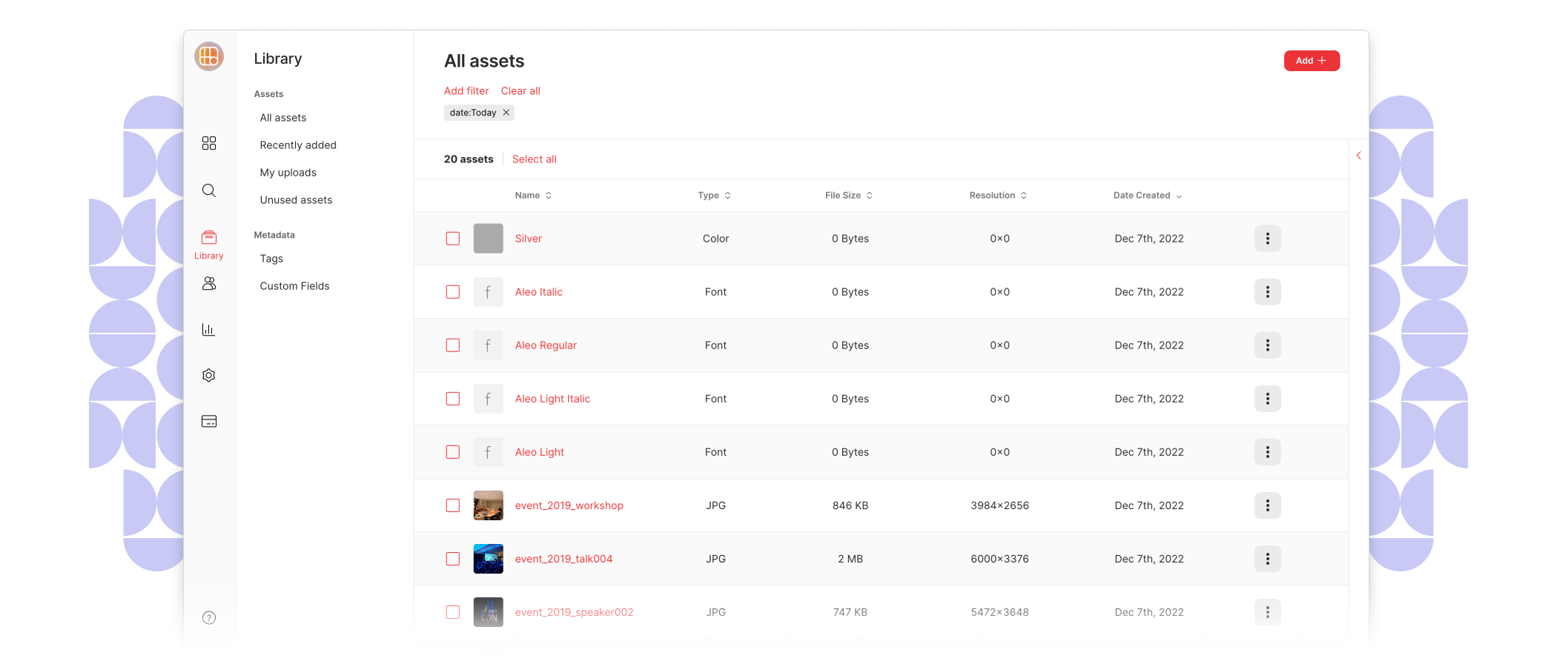Click the Select all link
Screen dimensions: 1557x667
(x=534, y=159)
